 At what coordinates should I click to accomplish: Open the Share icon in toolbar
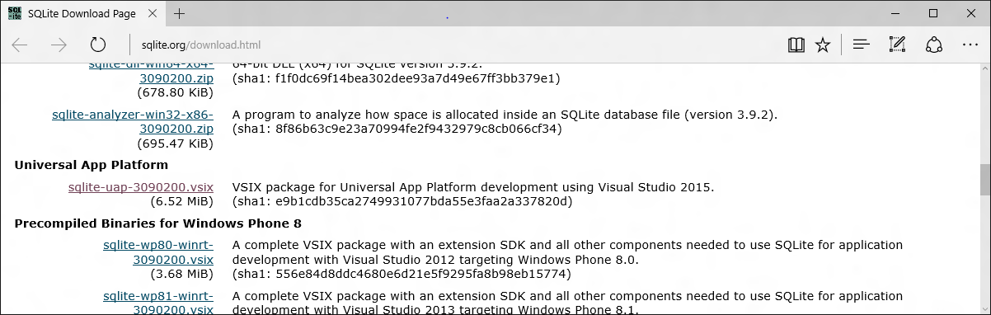pyautogui.click(x=934, y=45)
